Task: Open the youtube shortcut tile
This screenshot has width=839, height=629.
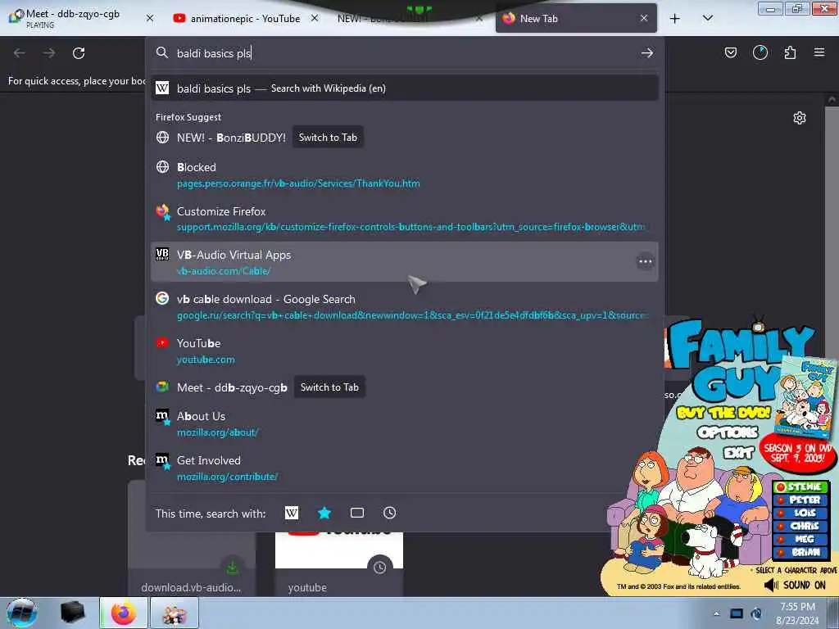Action: tap(338, 564)
